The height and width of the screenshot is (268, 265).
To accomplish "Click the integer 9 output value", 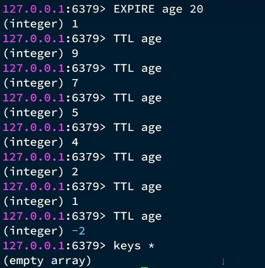I will tap(75, 54).
